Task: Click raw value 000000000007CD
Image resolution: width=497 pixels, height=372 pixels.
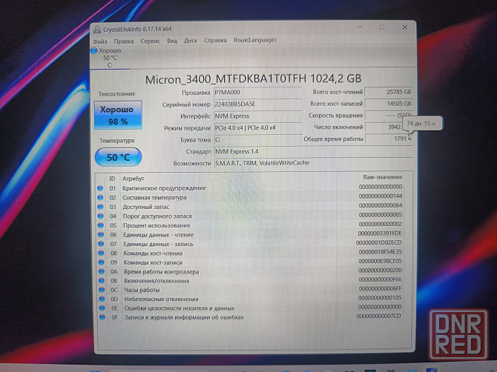Action: click(379, 316)
